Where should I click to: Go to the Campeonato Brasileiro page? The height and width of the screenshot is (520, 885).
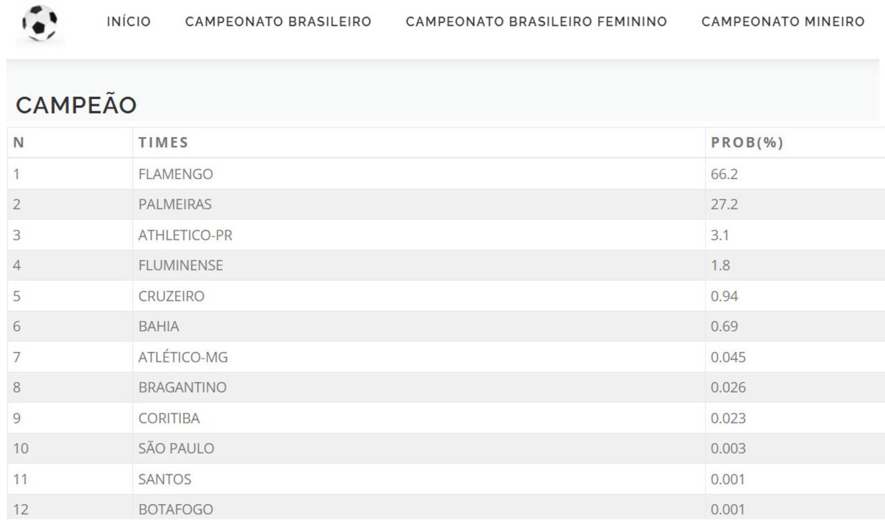click(x=279, y=22)
